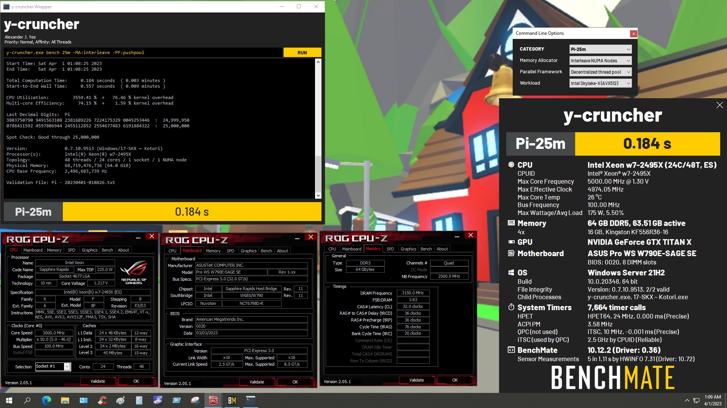Click OK in CPU-Z processor window
The width and height of the screenshot is (727, 408).
pyautogui.click(x=136, y=381)
